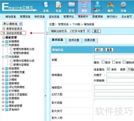Tick the 查看标签语法 box
The image size is (134, 121).
click(x=4, y=29)
